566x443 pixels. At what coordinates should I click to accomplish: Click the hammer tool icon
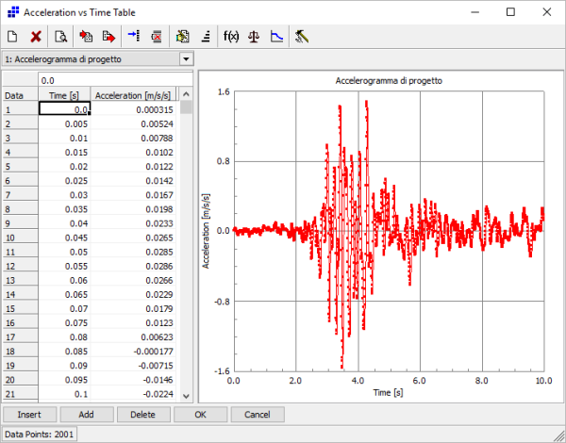pyautogui.click(x=302, y=38)
